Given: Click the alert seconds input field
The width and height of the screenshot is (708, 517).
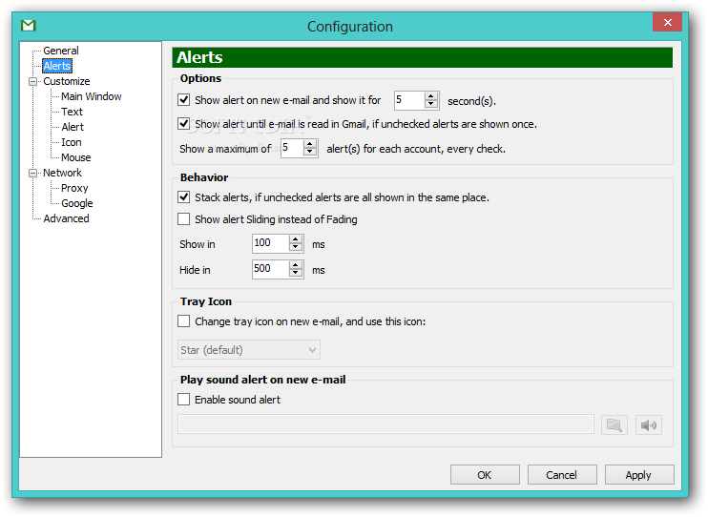Looking at the screenshot, I should click(409, 100).
